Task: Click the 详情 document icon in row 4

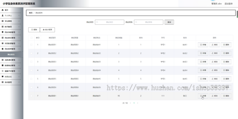Action: 201,70
